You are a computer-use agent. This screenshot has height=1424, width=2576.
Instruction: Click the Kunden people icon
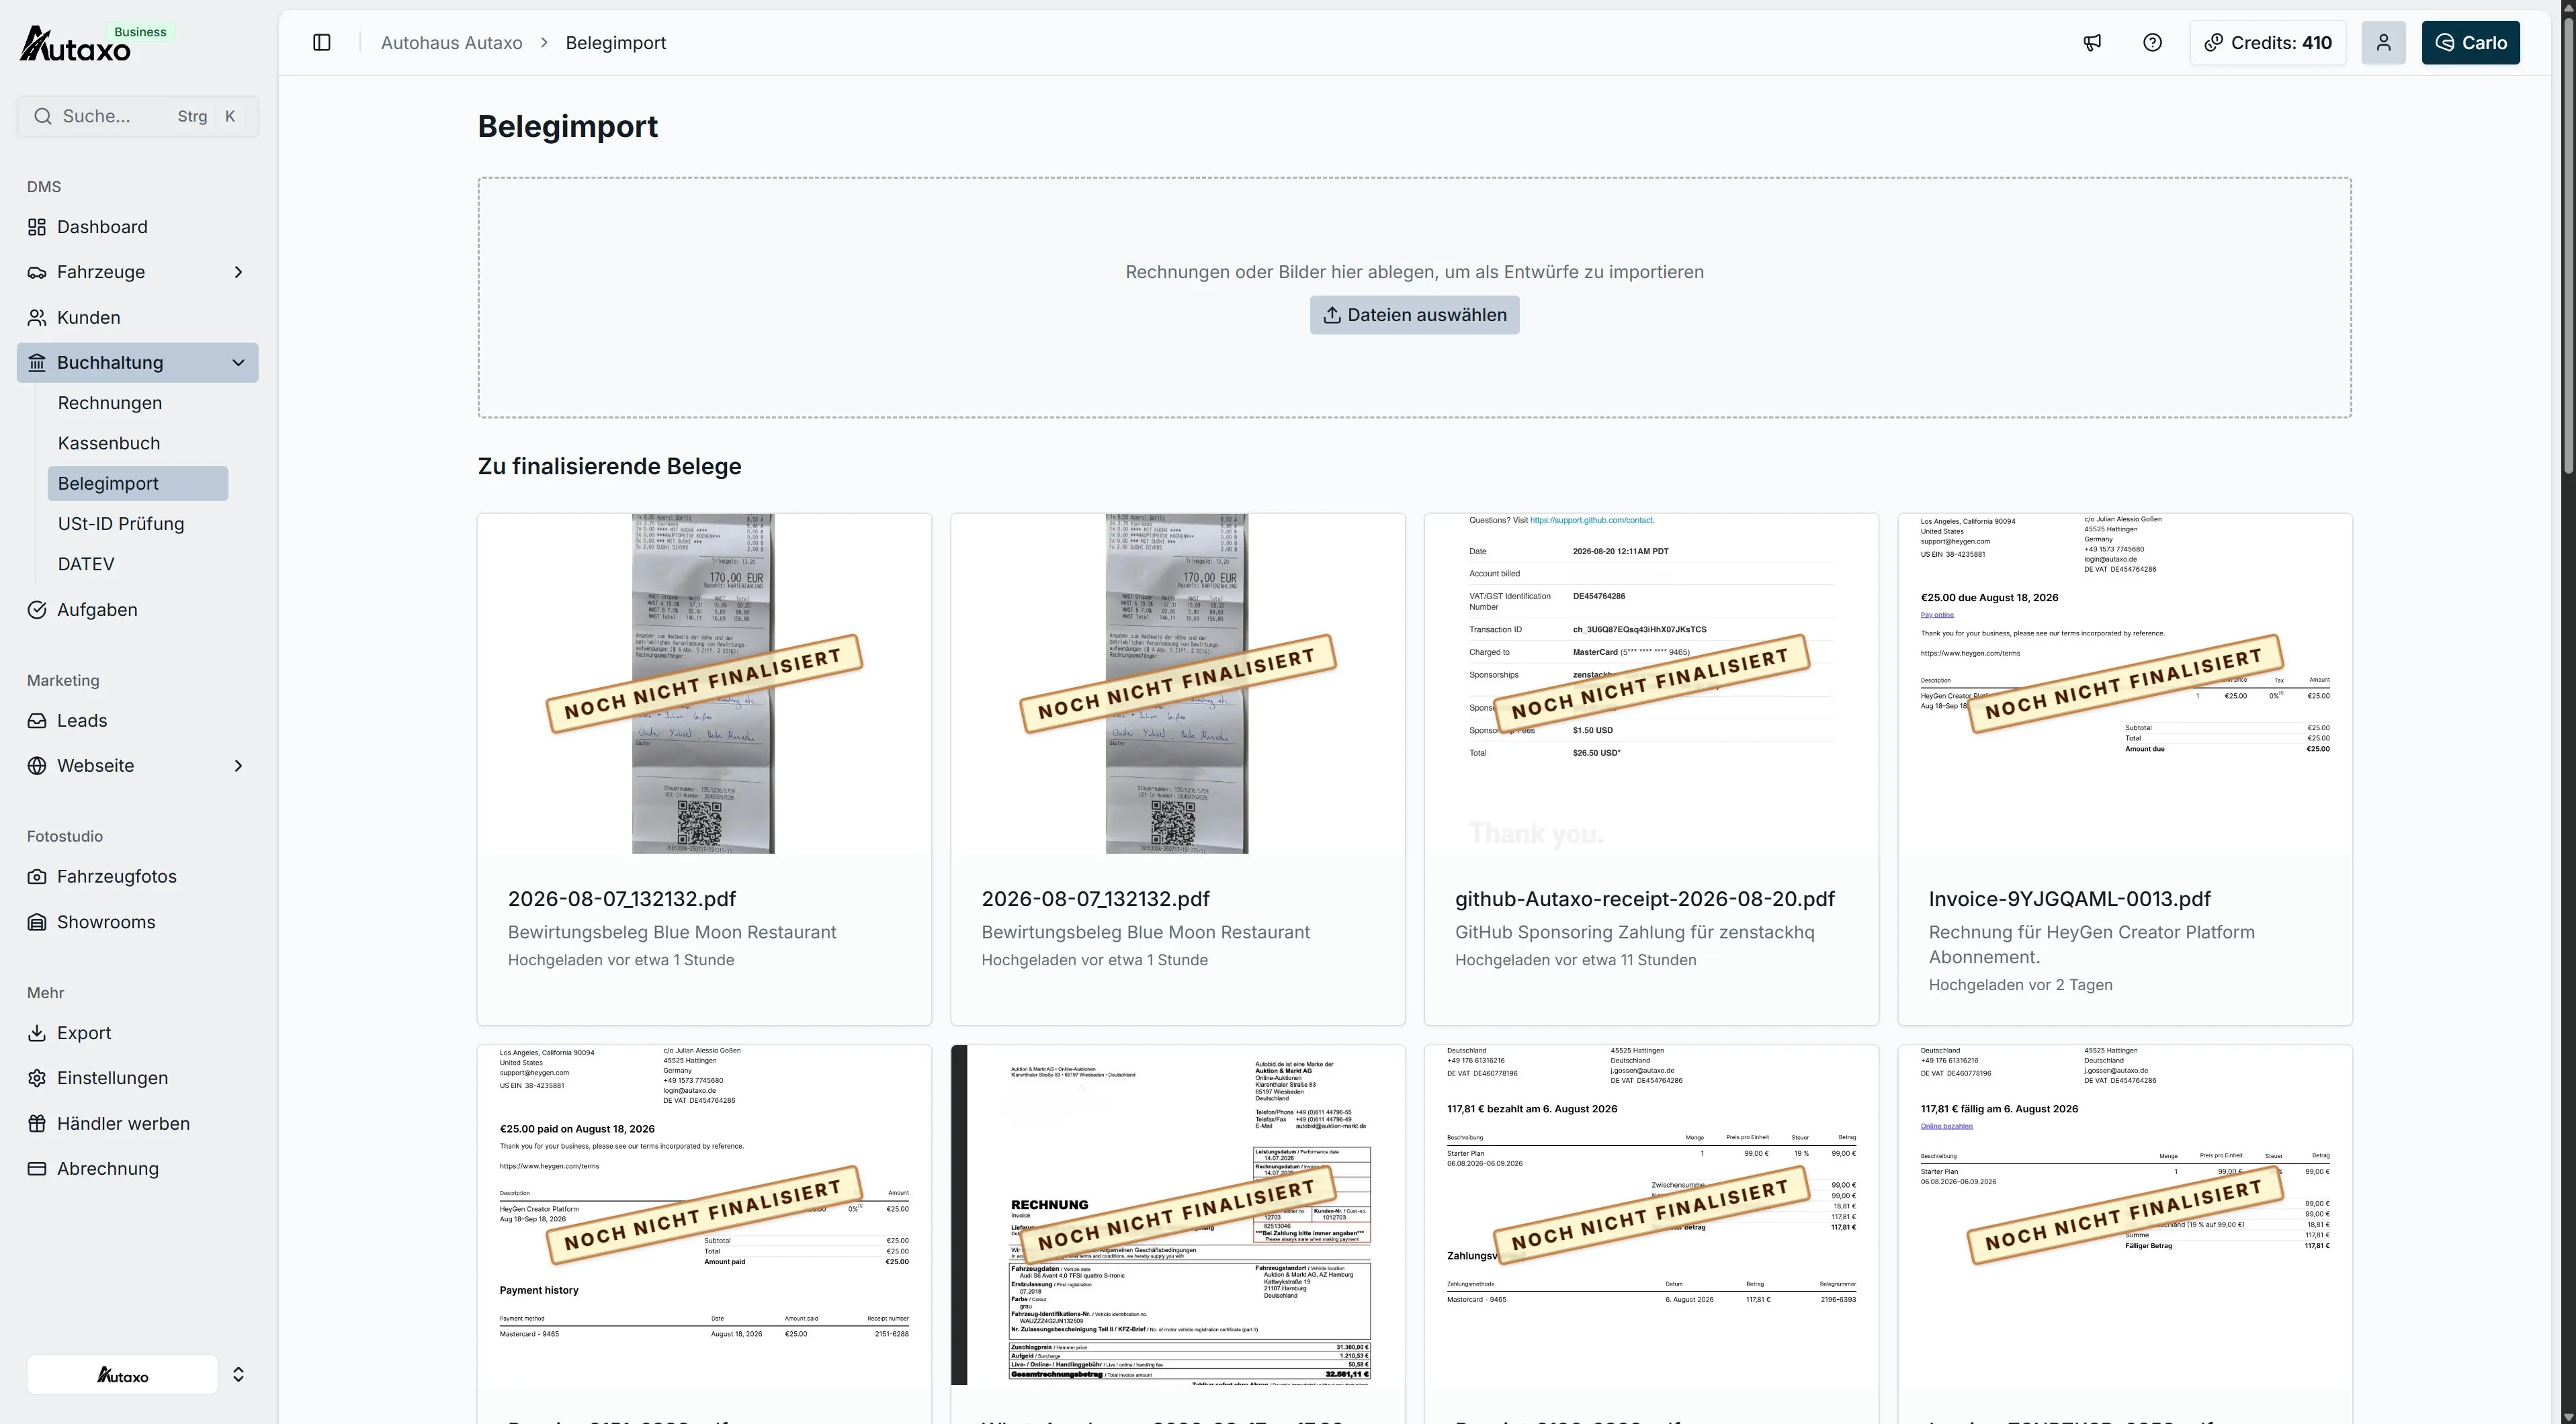(x=37, y=318)
